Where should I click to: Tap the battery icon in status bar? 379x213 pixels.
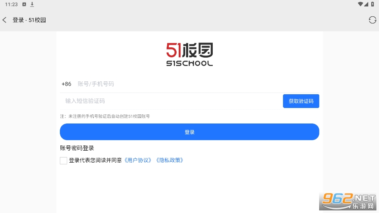(373, 4)
